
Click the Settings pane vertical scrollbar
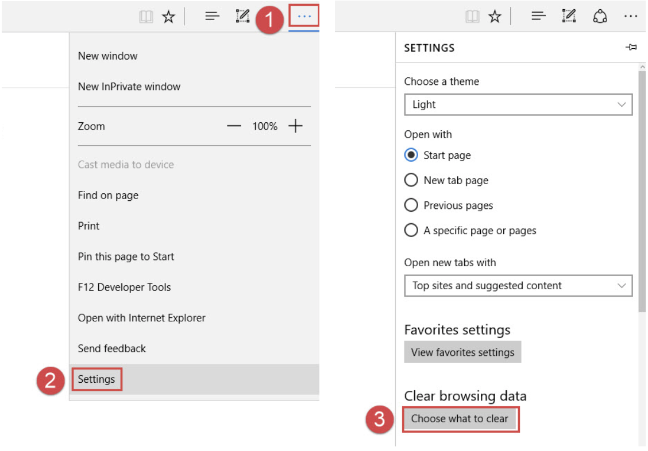click(642, 189)
